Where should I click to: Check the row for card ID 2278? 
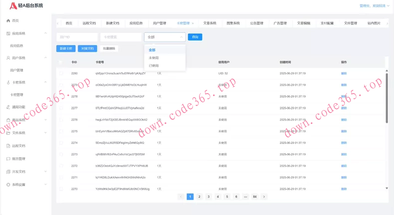coord(61,97)
